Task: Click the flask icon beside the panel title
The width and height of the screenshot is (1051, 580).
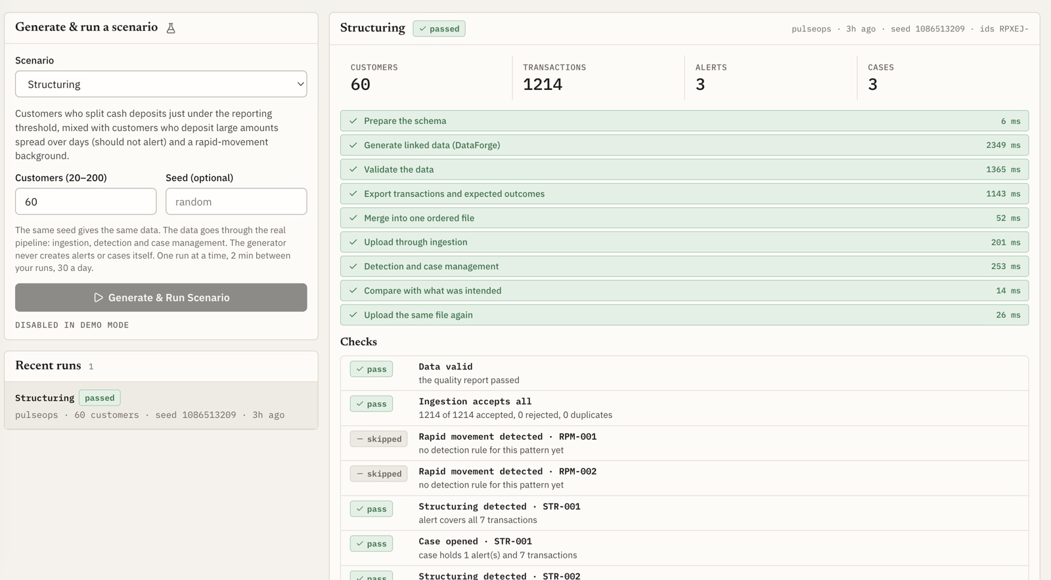Action: [171, 28]
